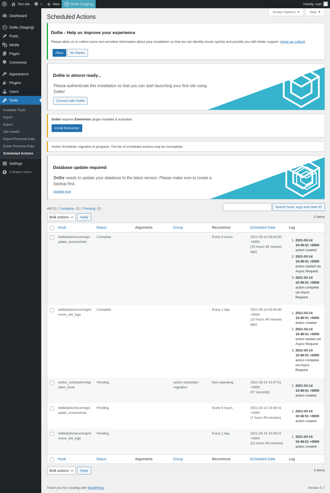Image resolution: width=330 pixels, height=493 pixels.
Task: Click the Users person icon
Action: point(5,92)
